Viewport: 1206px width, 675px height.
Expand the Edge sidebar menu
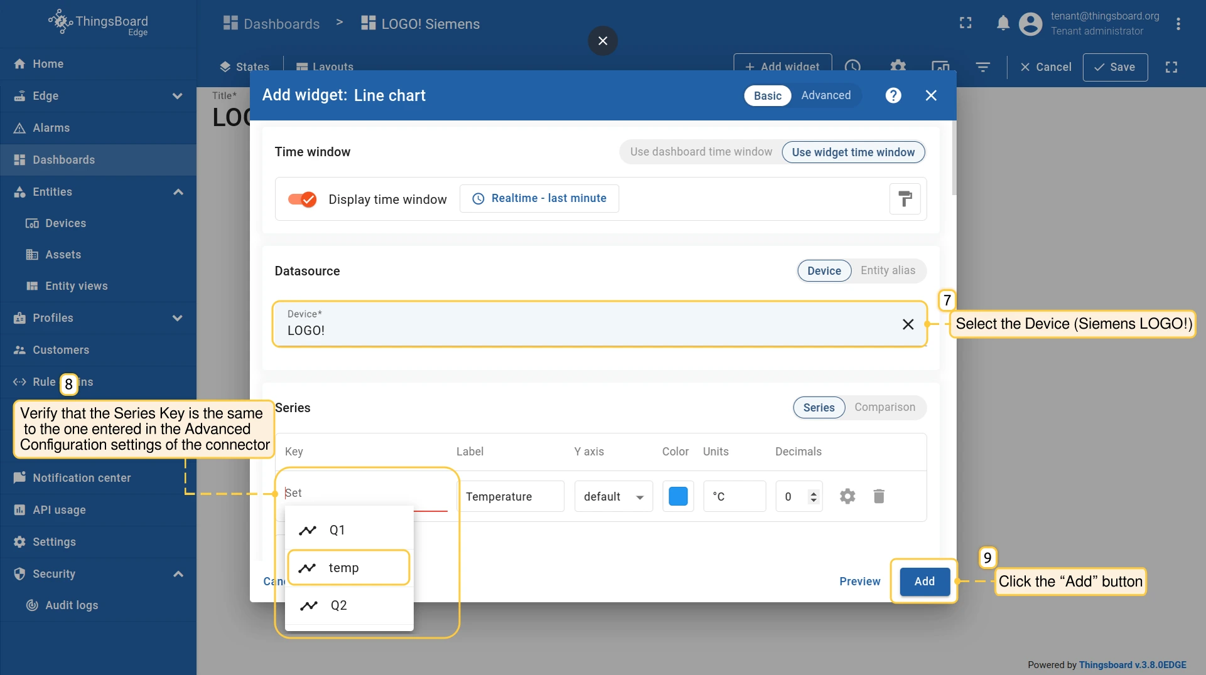(177, 96)
